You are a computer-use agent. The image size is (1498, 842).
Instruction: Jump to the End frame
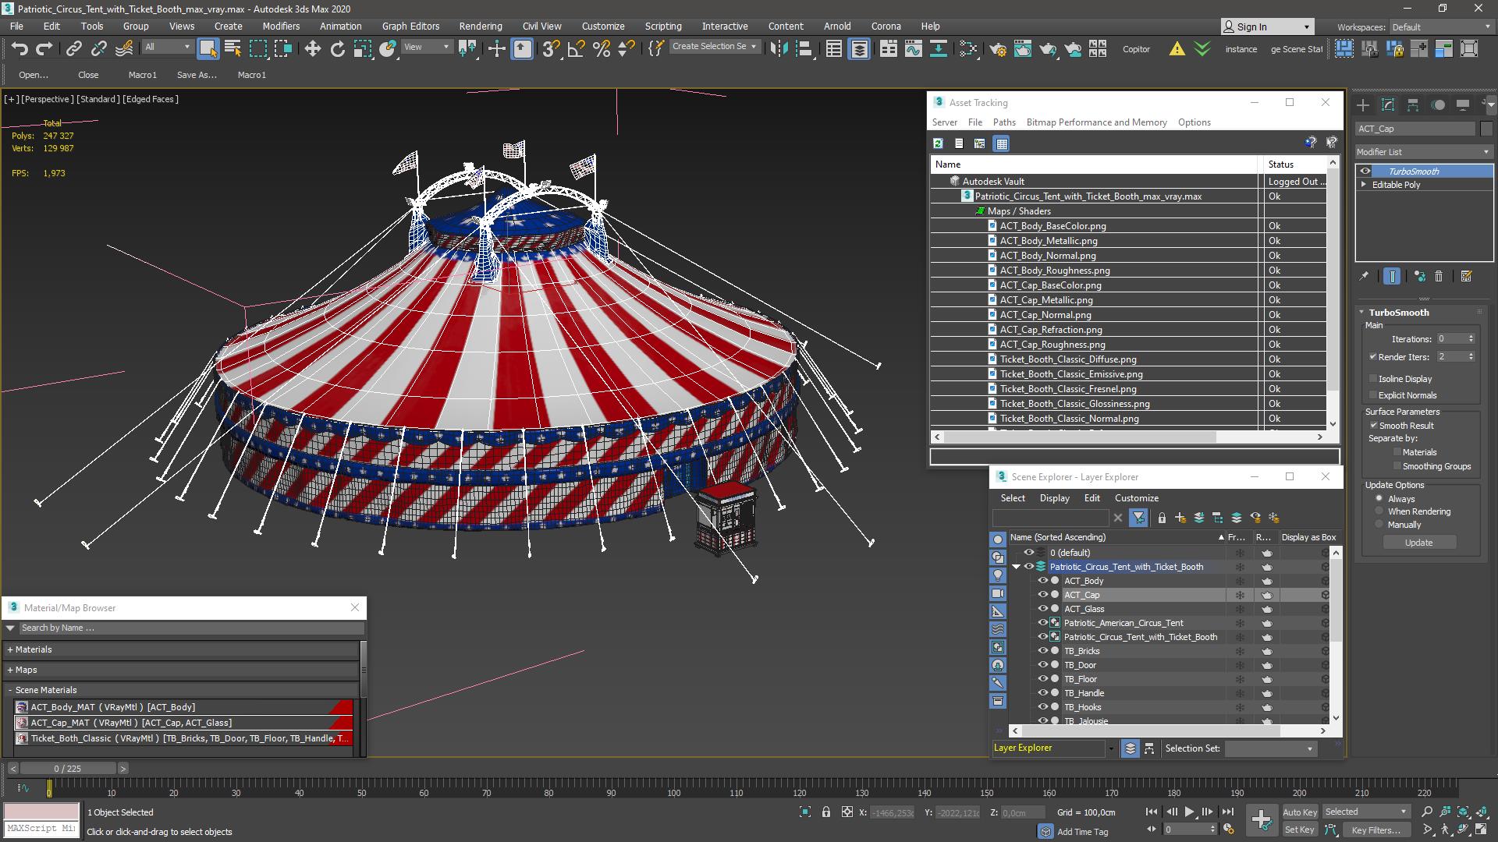[1227, 812]
